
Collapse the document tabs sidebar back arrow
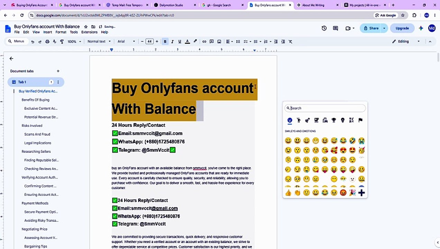click(11, 58)
